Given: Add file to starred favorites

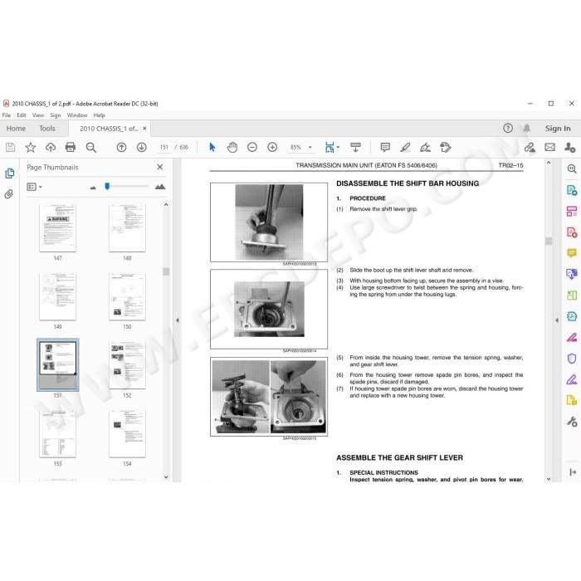Looking at the screenshot, I should (x=31, y=148).
